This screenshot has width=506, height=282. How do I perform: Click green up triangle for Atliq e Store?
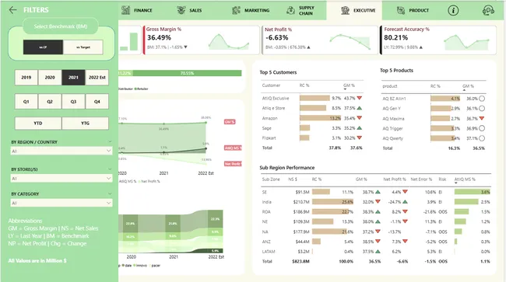359,108
